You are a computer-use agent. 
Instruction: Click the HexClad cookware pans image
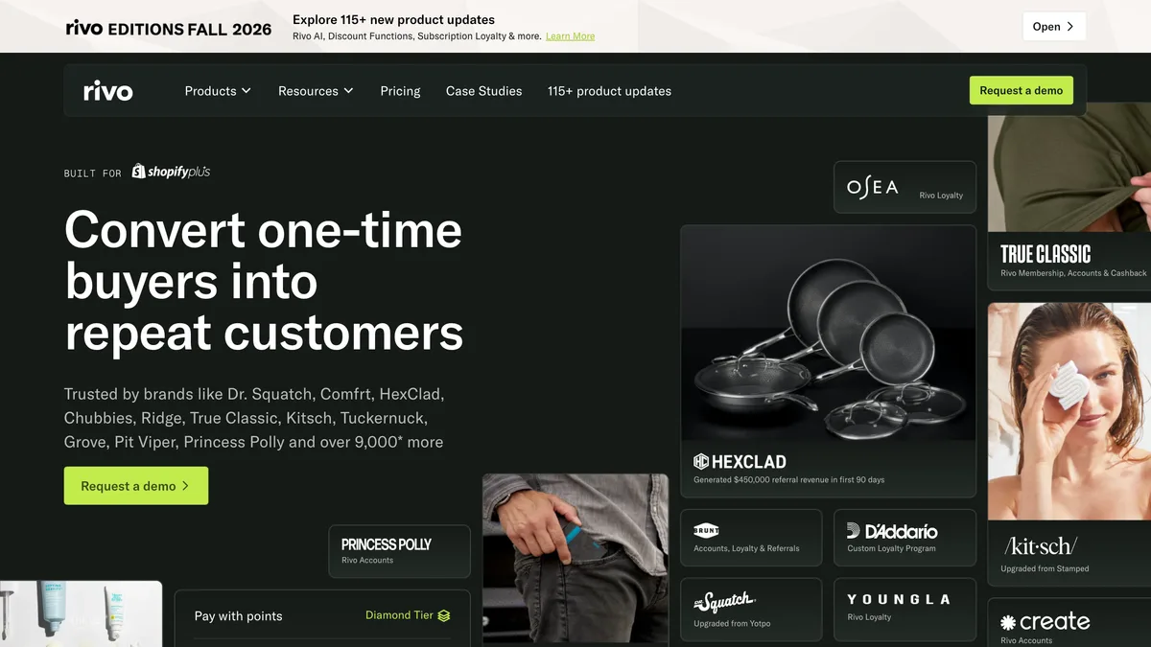coord(829,334)
